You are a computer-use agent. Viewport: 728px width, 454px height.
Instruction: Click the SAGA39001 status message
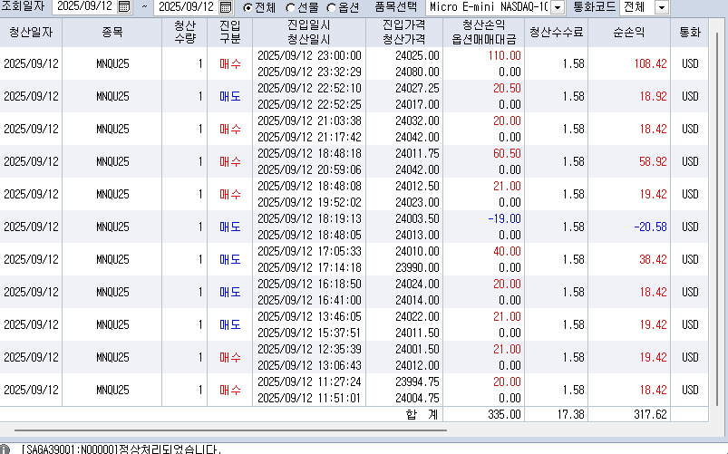click(x=121, y=449)
